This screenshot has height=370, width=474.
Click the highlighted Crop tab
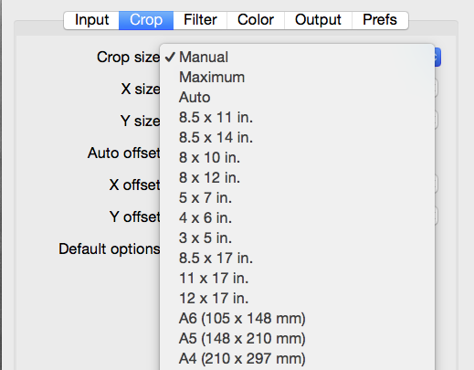pos(146,20)
